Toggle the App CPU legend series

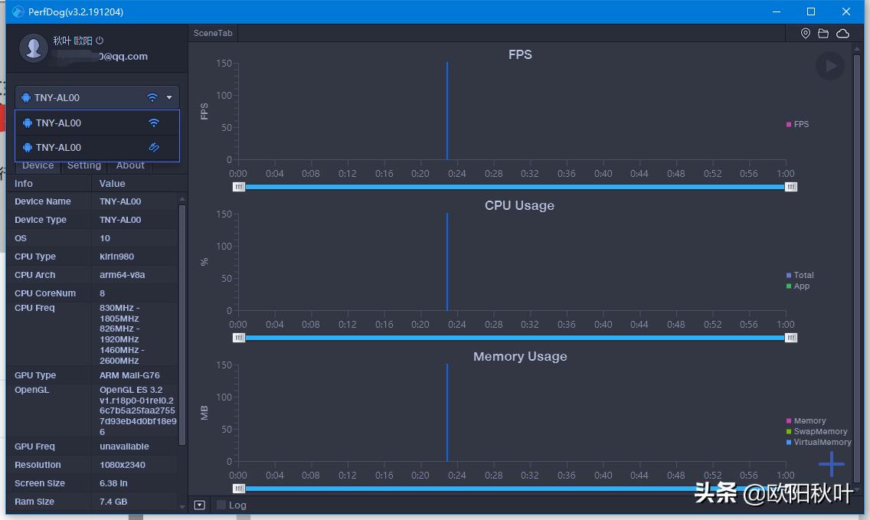pyautogui.click(x=798, y=286)
